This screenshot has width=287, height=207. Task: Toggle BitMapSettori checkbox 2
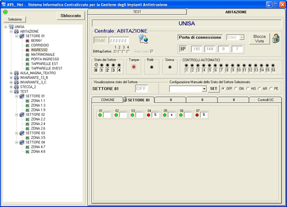(x=119, y=52)
